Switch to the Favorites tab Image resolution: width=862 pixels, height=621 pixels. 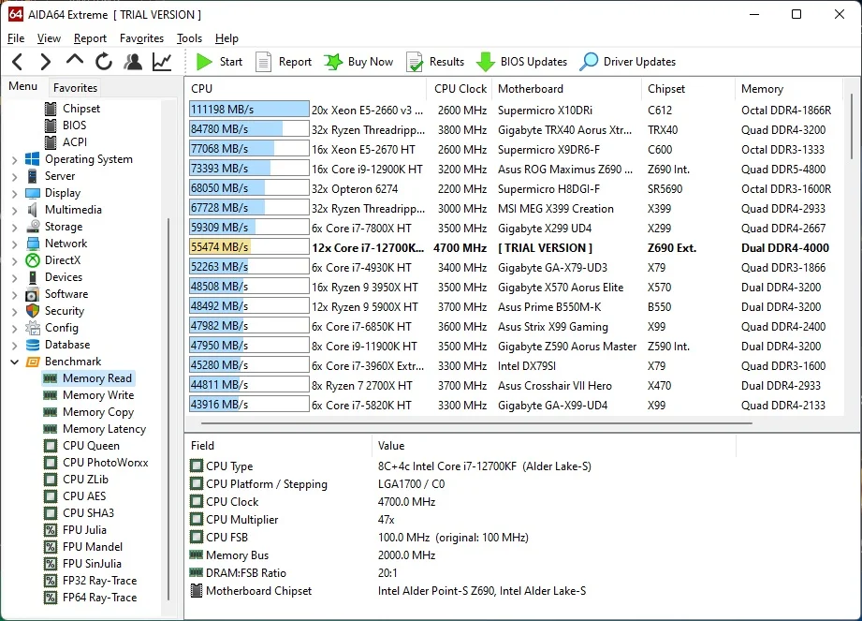[x=75, y=87]
